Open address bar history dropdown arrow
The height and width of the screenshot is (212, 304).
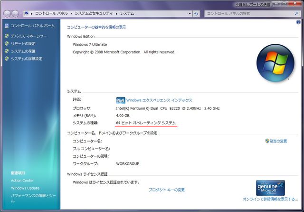point(190,14)
